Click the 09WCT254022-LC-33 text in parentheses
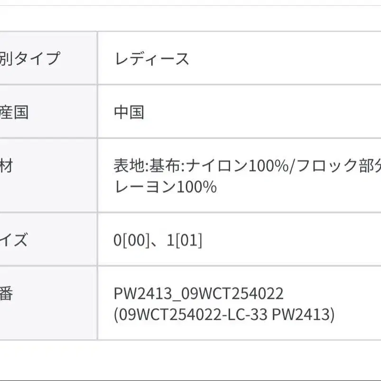This screenshot has width=381, height=381. [x=192, y=315]
